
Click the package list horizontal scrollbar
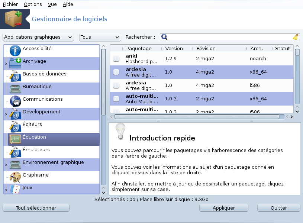tap(197, 117)
